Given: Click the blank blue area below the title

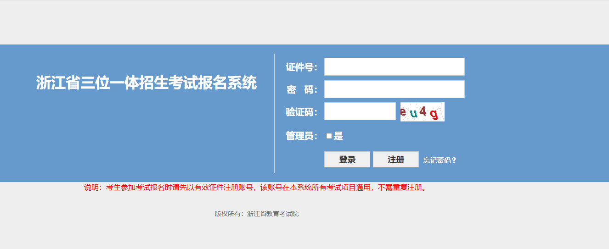Looking at the screenshot, I should click(147, 138).
